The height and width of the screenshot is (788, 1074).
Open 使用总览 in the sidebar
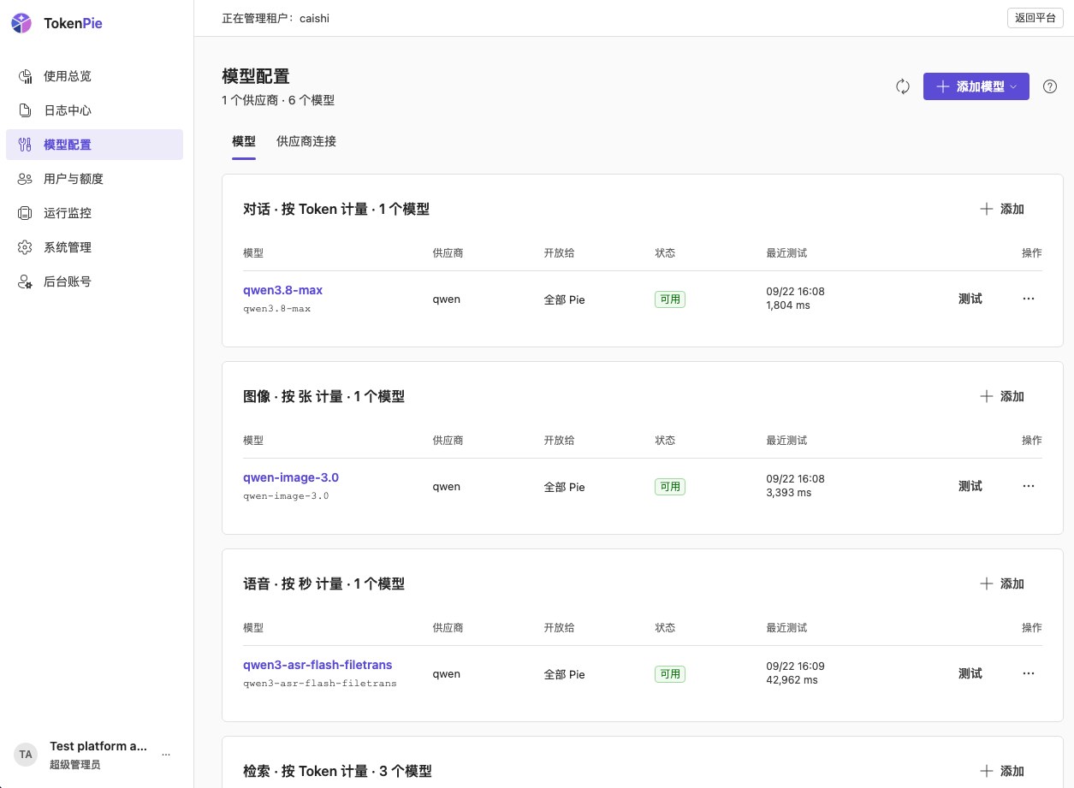pyautogui.click(x=94, y=76)
